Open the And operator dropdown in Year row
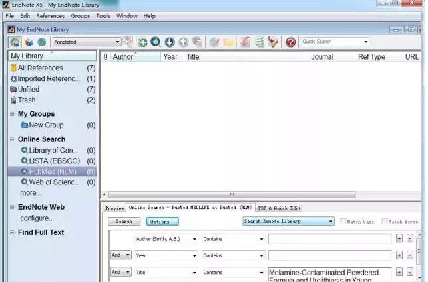Viewport: 428px width, 282px height. 121,255
